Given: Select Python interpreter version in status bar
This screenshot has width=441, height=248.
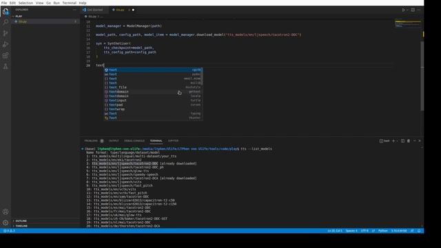Looking at the screenshot, I should (399, 231).
